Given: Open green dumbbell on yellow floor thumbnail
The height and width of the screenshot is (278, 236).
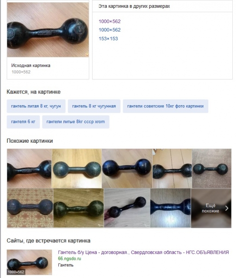Looking at the screenshot, I should [x=77, y=169].
